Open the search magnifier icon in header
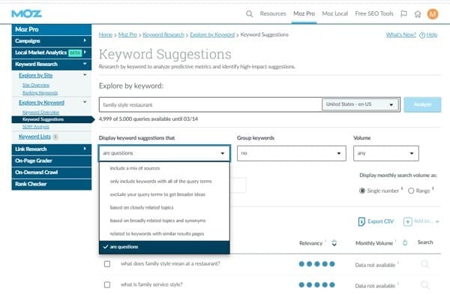This screenshot has height=295, width=450. pos(250,14)
